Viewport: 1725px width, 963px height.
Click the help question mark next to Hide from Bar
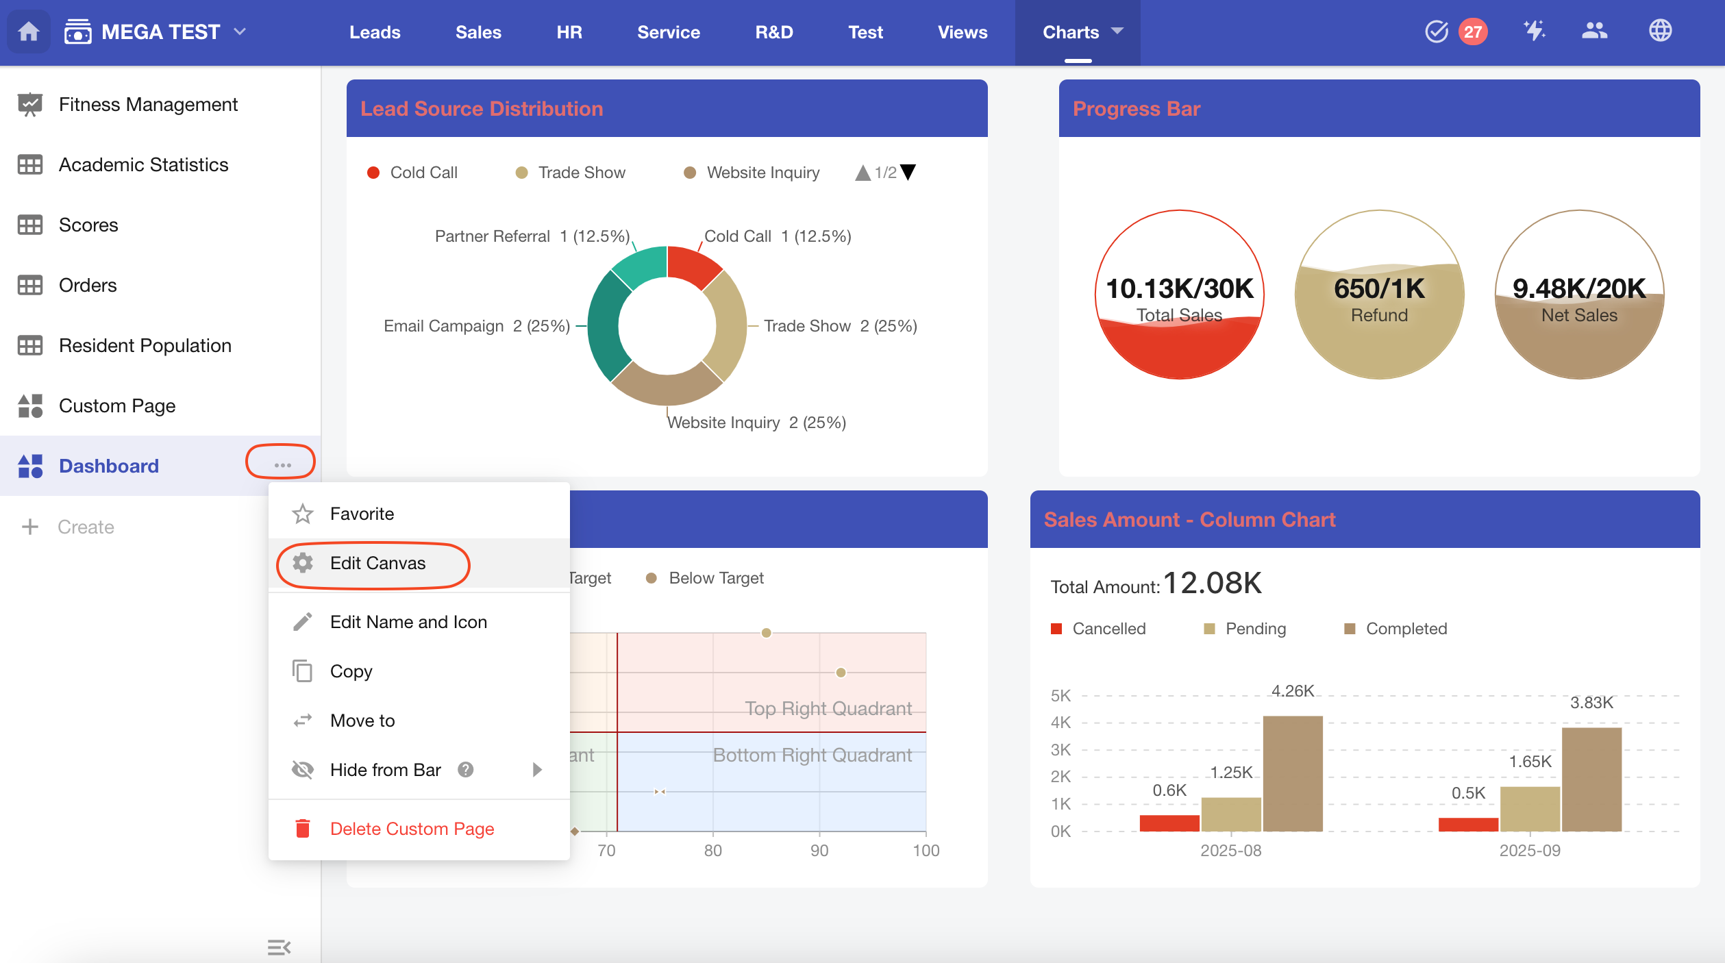pos(466,770)
